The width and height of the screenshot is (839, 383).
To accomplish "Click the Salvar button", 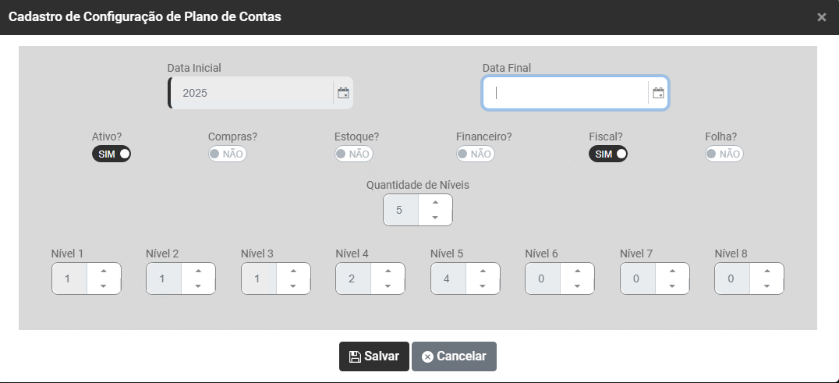I will (374, 356).
